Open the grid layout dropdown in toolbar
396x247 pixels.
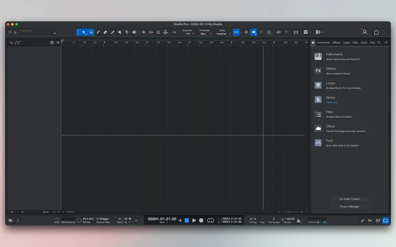coord(307,32)
